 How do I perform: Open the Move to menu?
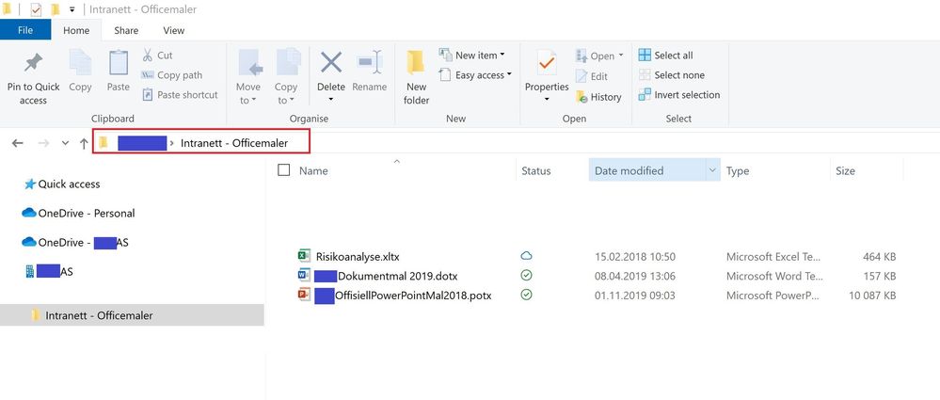247,77
